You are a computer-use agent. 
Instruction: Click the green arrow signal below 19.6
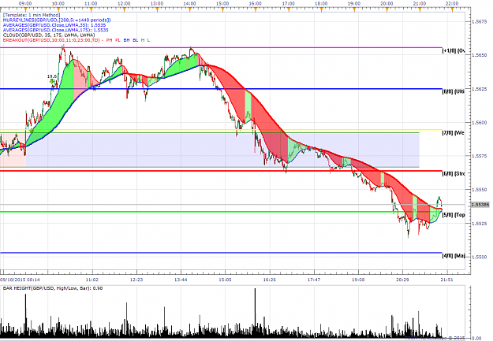tap(52, 81)
